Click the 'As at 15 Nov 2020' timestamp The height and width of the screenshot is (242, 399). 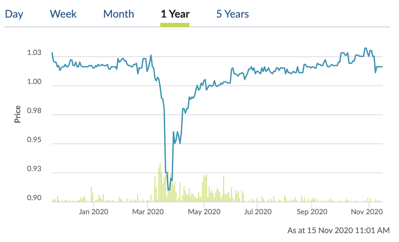338,230
